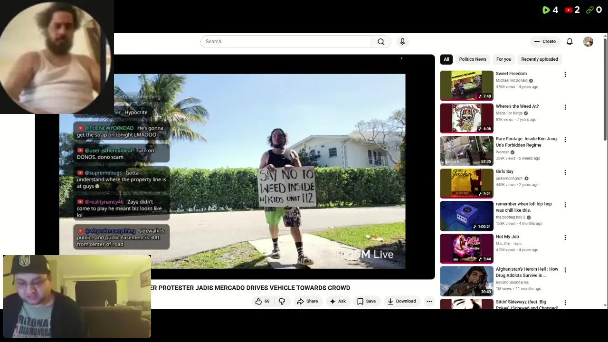Visit the bootleg boy 2 channel
The width and height of the screenshot is (608, 342).
[x=511, y=217]
